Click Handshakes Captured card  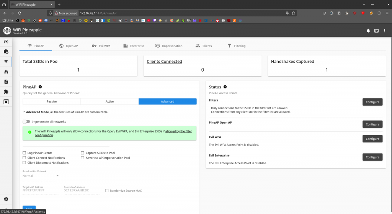point(327,66)
